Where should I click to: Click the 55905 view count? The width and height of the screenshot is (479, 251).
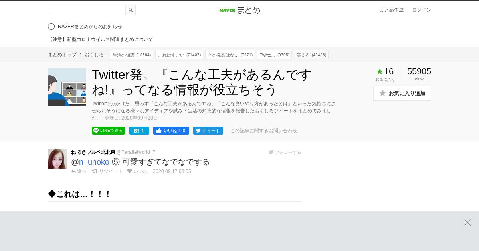coord(419,71)
